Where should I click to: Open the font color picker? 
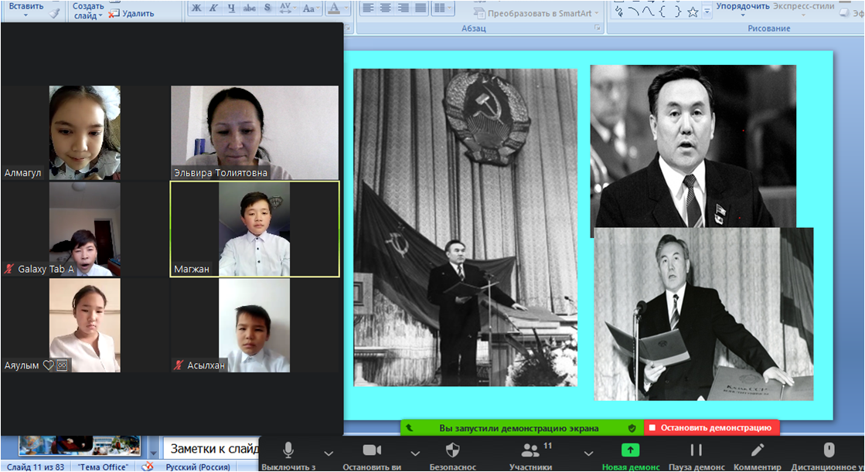334,8
